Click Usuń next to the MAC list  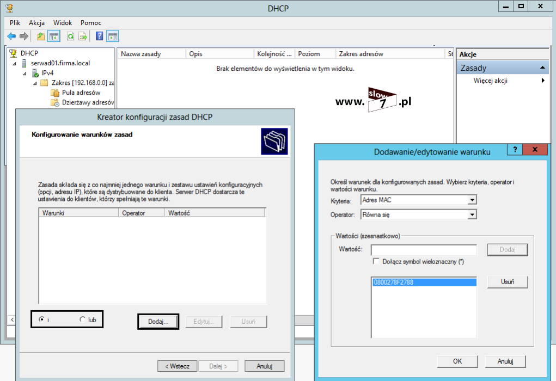click(507, 282)
